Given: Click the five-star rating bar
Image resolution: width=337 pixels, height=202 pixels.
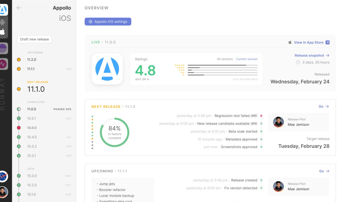Looking at the screenshot, I should (222, 65).
